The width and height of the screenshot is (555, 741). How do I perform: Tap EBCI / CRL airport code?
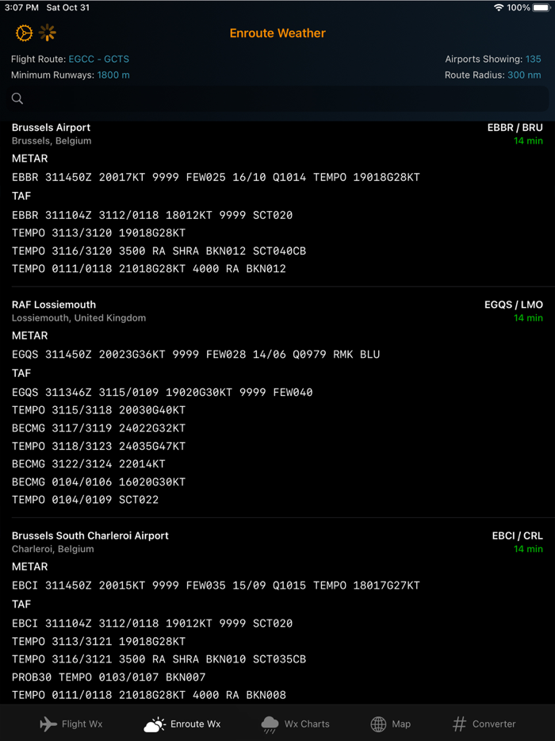[517, 536]
